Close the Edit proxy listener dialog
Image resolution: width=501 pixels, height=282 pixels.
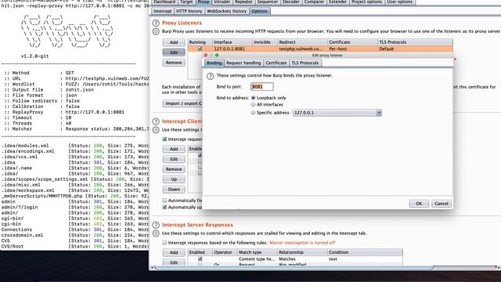tap(206, 56)
